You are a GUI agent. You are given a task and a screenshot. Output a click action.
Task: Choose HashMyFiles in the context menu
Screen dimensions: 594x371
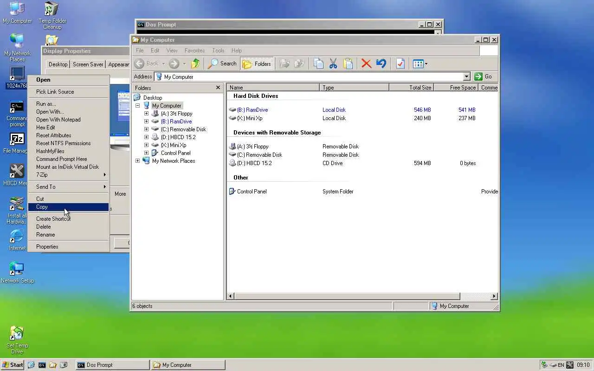click(68, 151)
